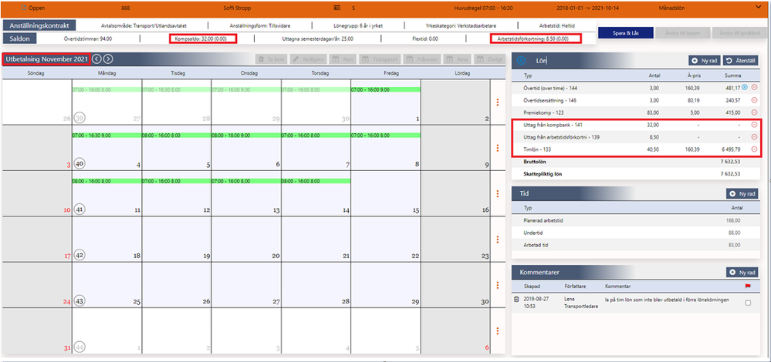Select Wednesday 6 shift 08:00 - 18:00 9.00

tap(246, 135)
